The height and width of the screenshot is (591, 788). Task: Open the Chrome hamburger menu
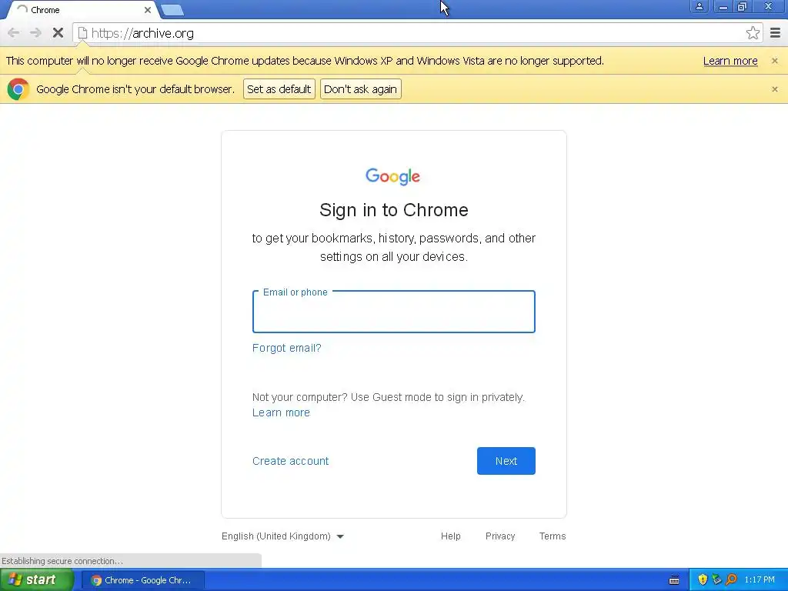pos(776,33)
